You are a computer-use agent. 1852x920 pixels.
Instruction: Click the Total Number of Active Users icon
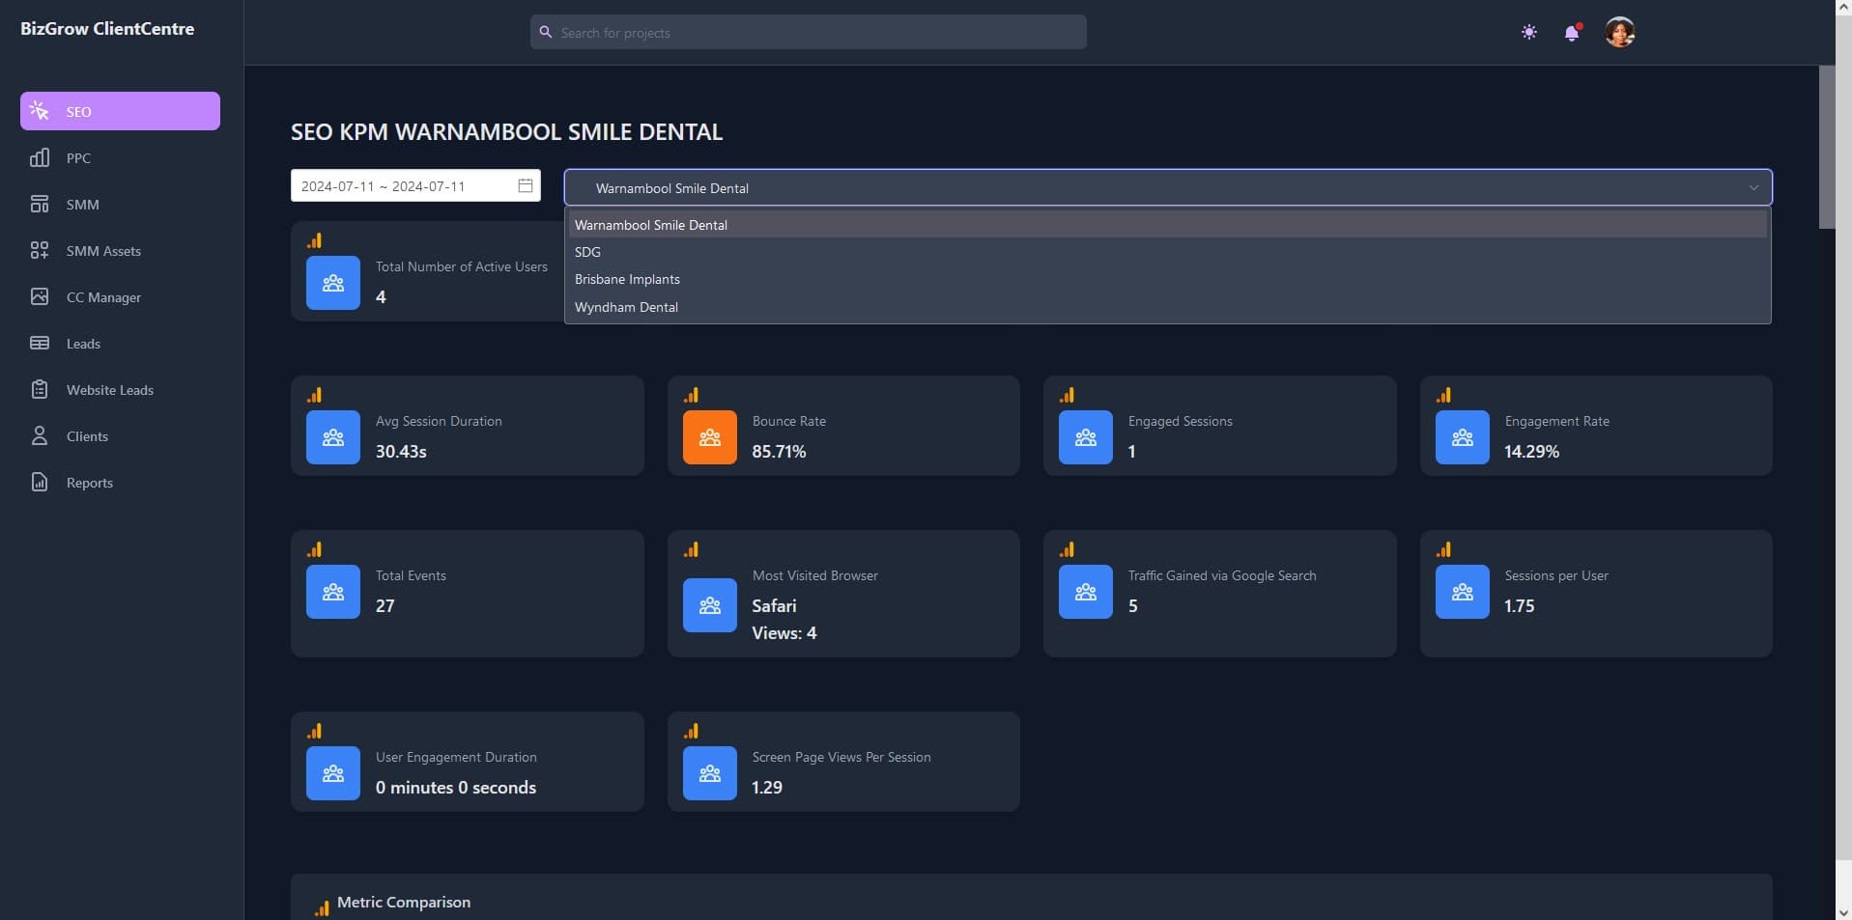point(333,283)
